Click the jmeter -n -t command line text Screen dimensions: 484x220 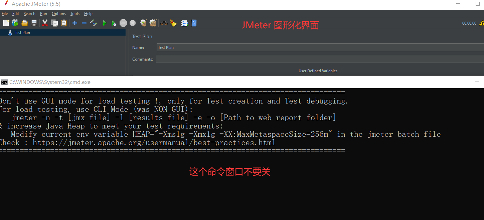pyautogui.click(x=174, y=118)
